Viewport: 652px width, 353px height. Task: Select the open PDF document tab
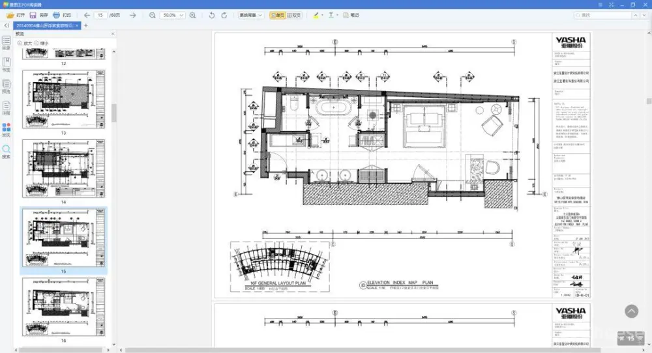[46, 25]
